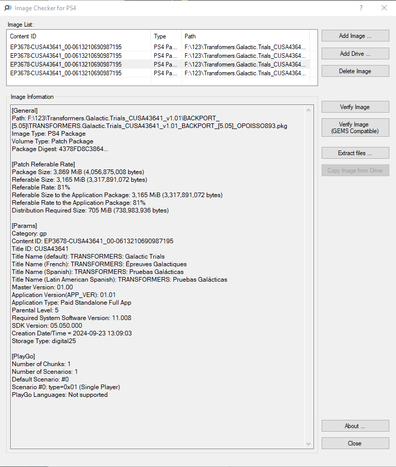
Task: Click the "Image Type: PS4 Package" line
Action: (x=49, y=134)
